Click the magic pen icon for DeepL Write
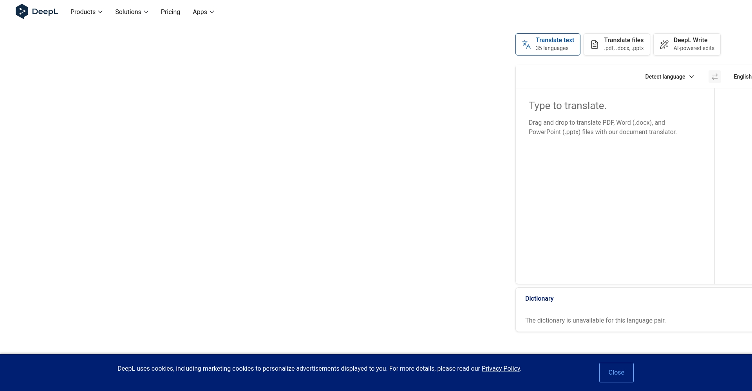The height and width of the screenshot is (391, 752). click(664, 45)
